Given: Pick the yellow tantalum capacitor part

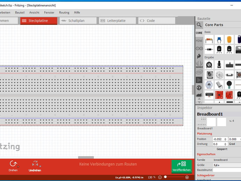Looking at the screenshot, I should coord(229,40).
